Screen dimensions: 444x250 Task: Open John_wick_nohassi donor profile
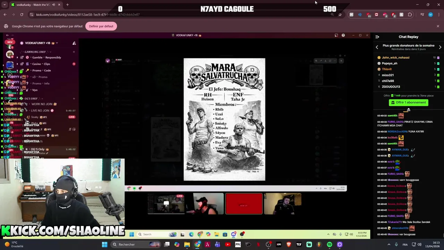395,58
